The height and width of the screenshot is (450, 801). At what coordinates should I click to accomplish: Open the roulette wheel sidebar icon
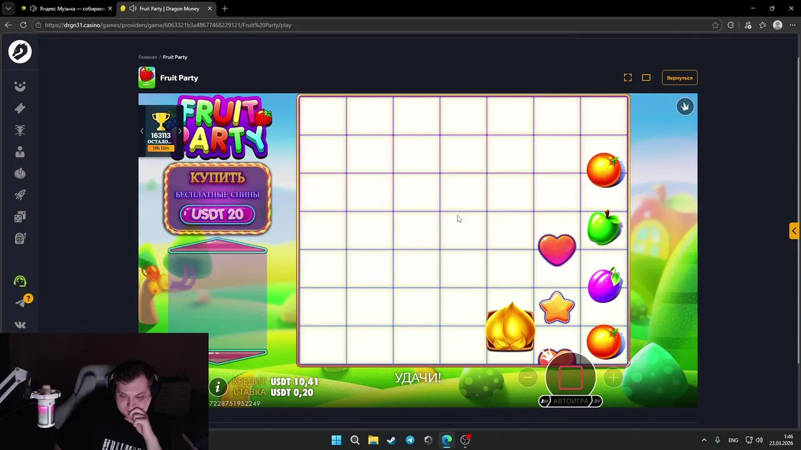tap(20, 173)
